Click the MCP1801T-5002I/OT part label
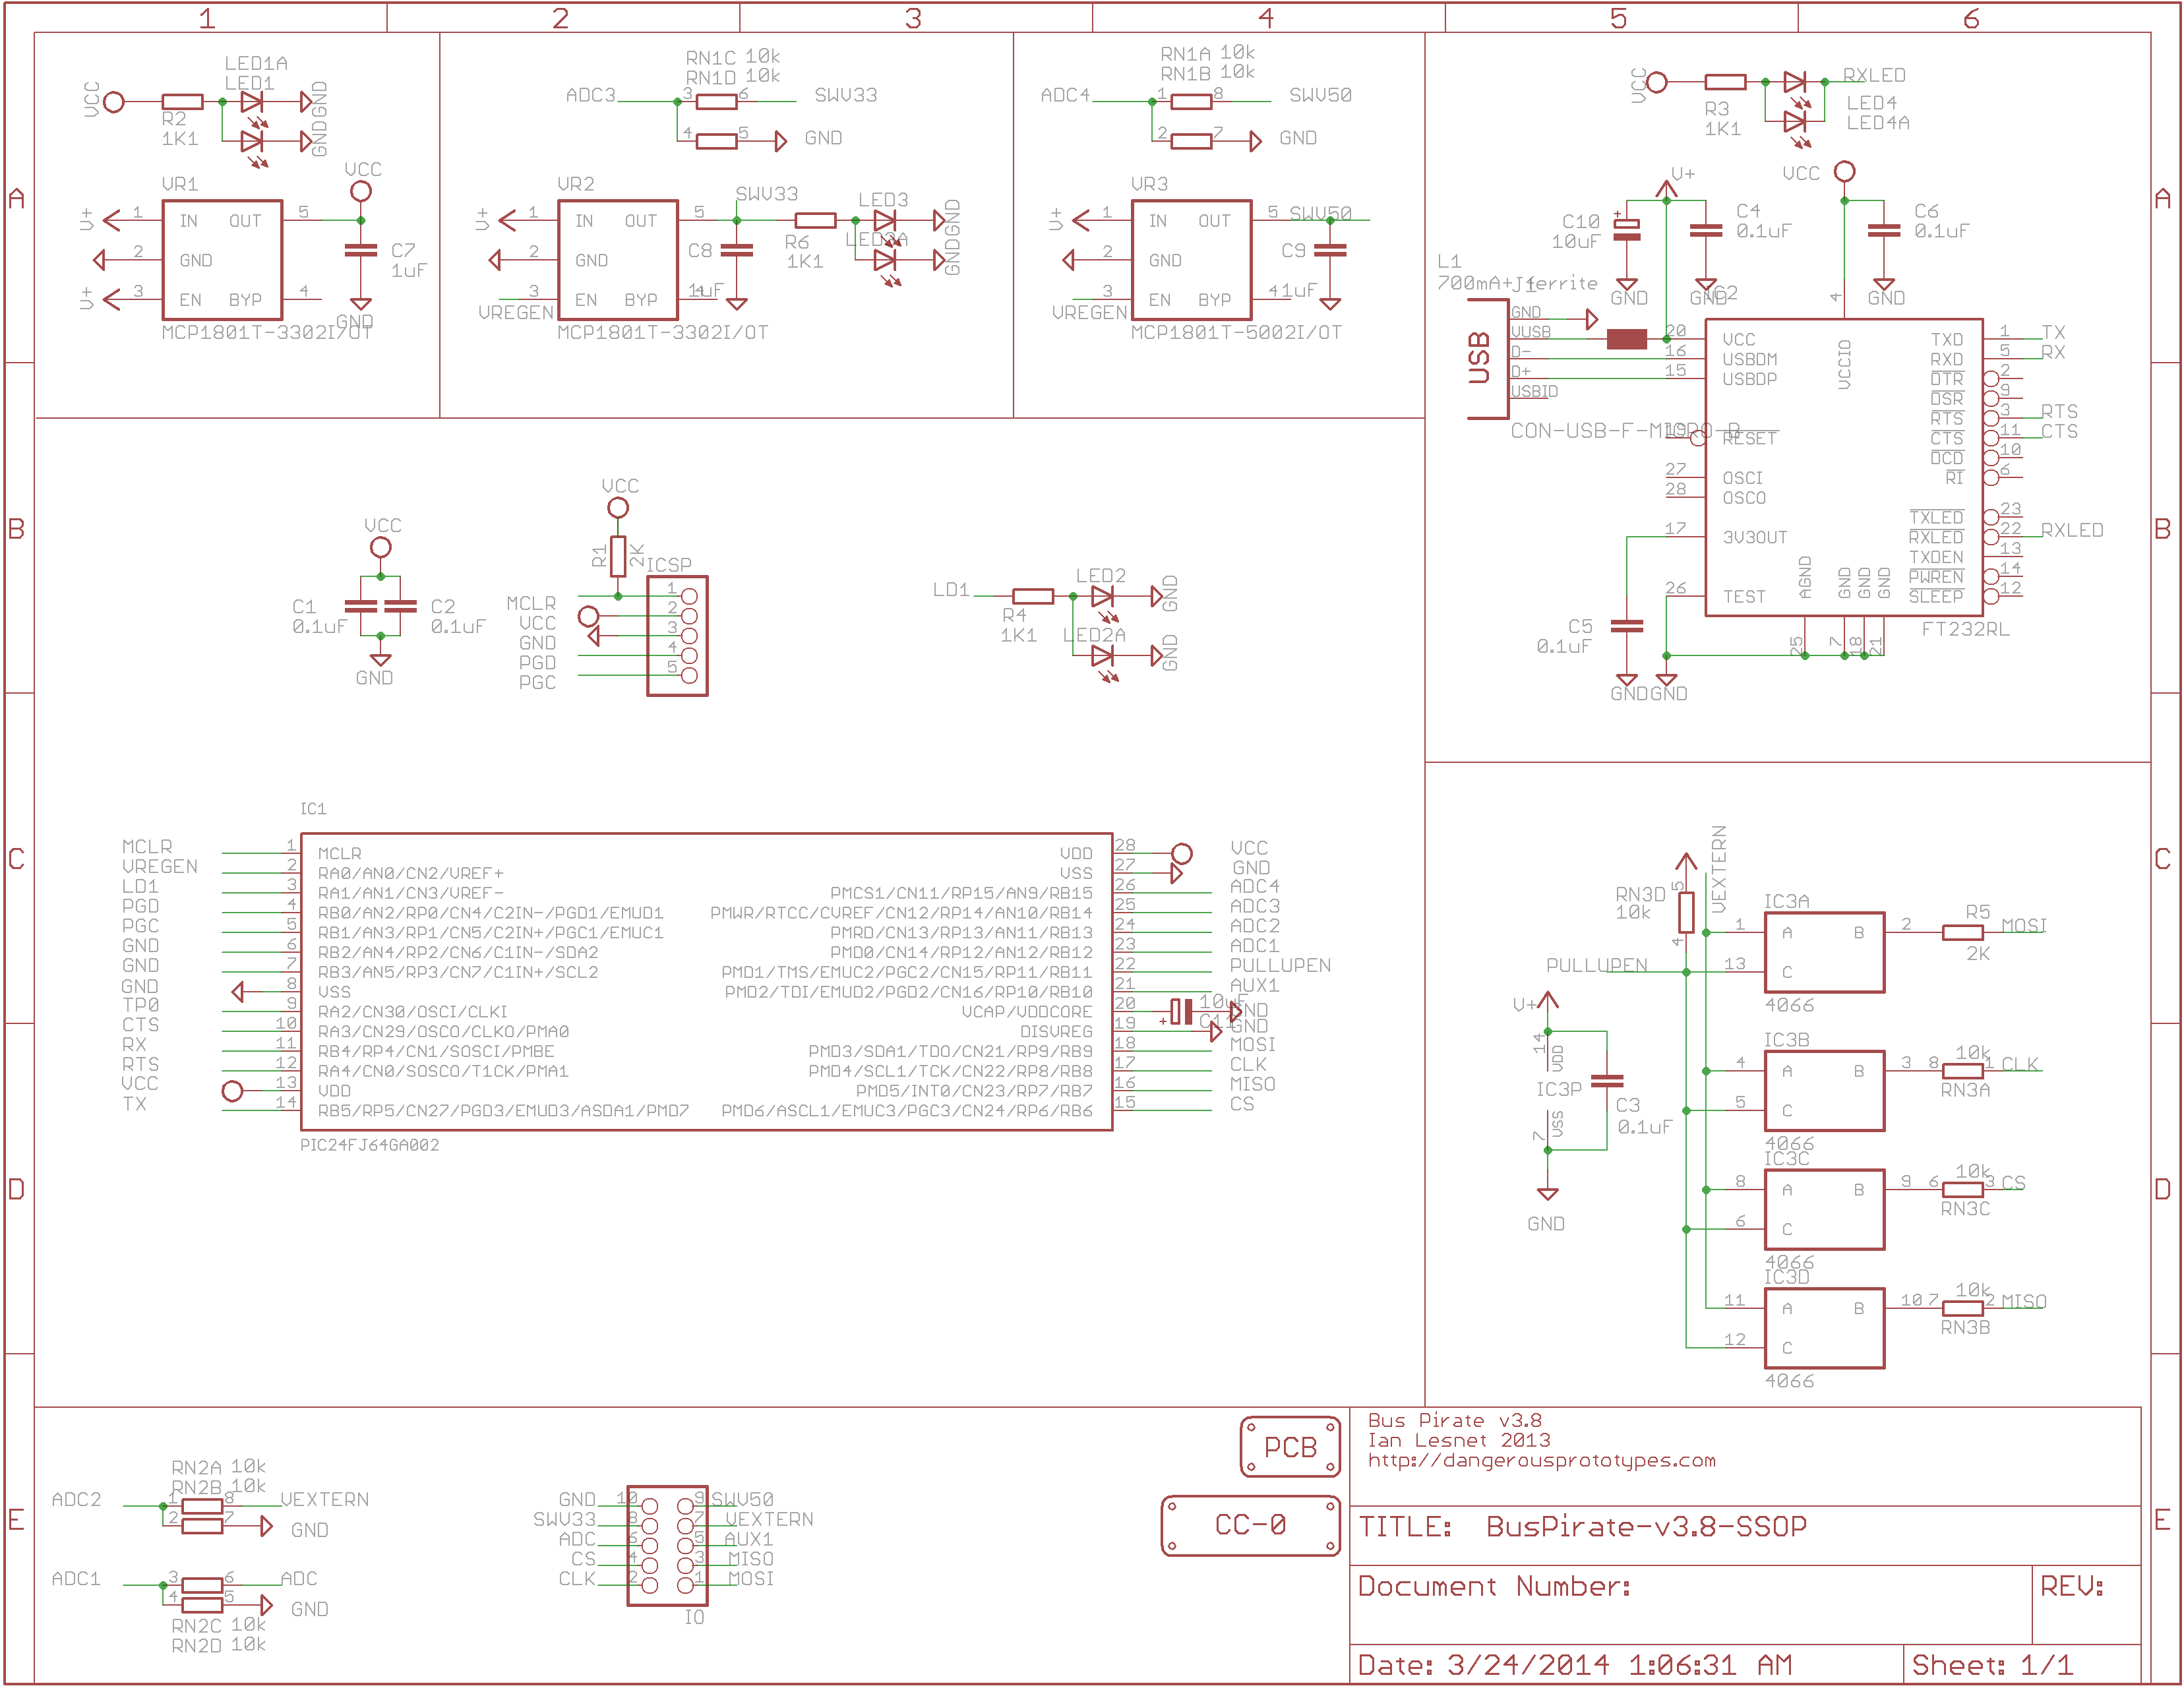Screen dimensions: 2184x1692 pyautogui.click(x=1236, y=332)
